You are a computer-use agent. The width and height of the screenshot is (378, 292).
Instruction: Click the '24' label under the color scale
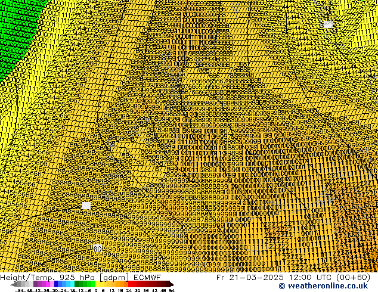[129, 290]
